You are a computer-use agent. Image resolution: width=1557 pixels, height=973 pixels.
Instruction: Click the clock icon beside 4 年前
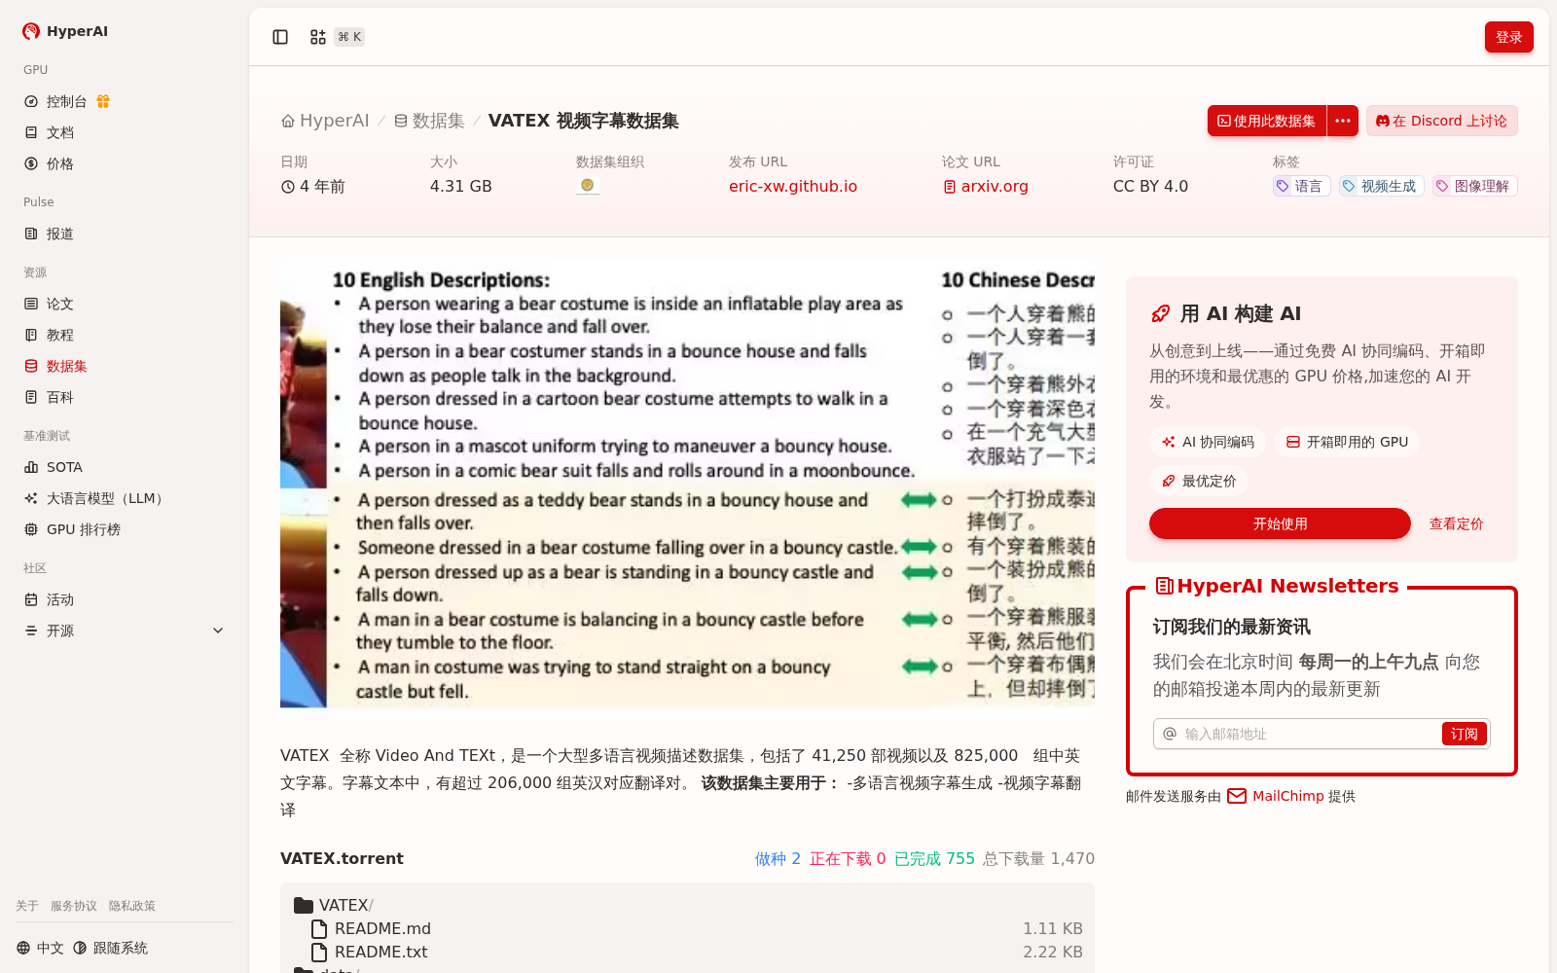tap(288, 187)
